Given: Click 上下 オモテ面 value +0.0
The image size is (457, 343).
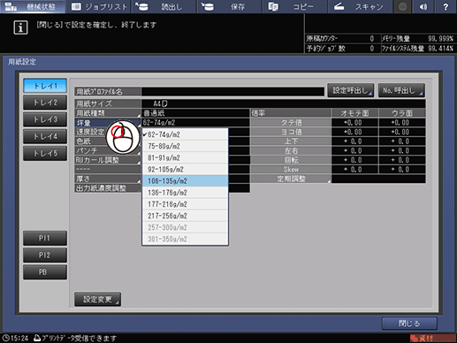Looking at the screenshot, I should click(354, 141).
